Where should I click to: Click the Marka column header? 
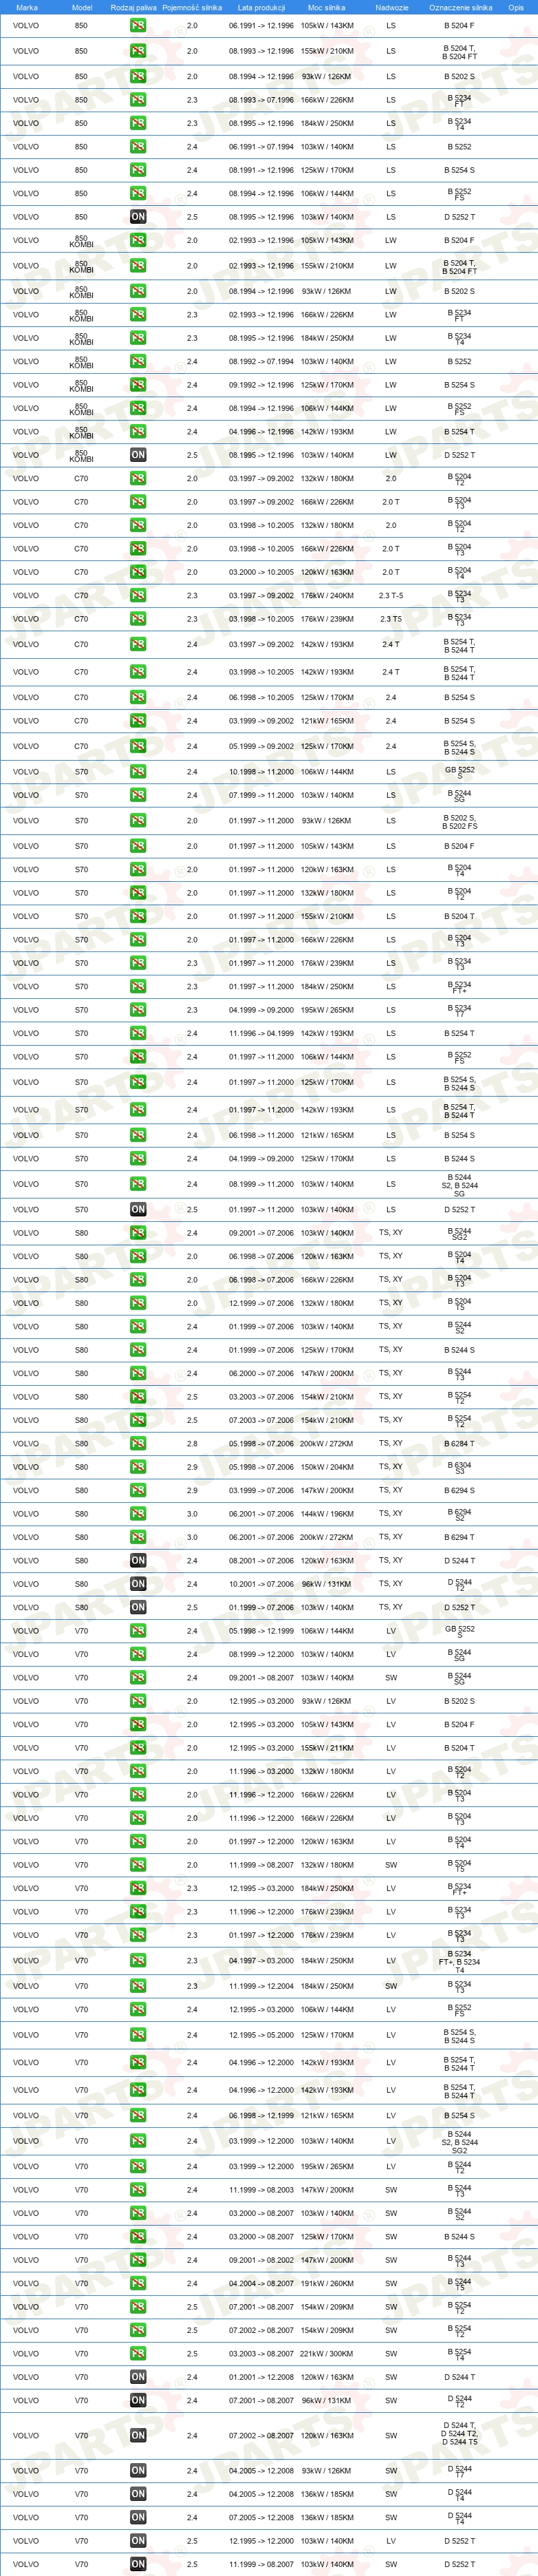coord(27,7)
